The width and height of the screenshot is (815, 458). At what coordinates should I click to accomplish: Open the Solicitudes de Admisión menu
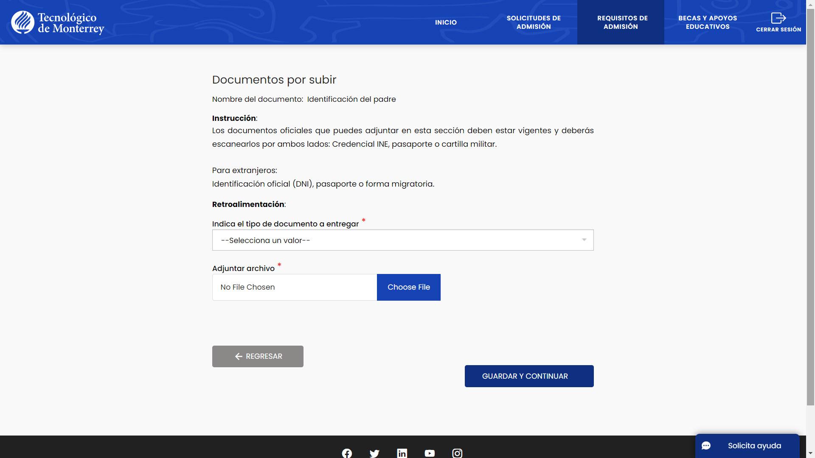[x=534, y=22]
